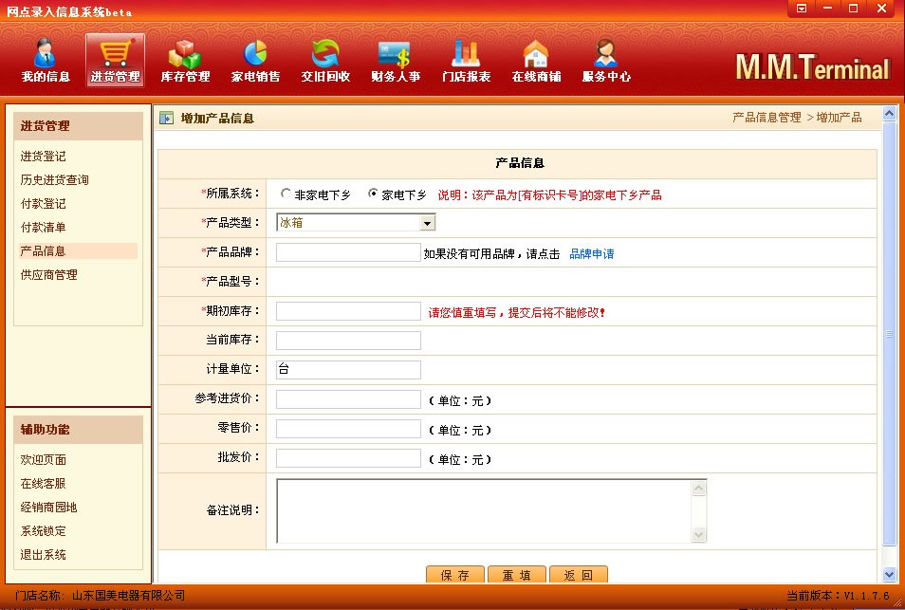The height and width of the screenshot is (610, 905).
Task: Click the 产品品牌 input field
Action: point(348,252)
